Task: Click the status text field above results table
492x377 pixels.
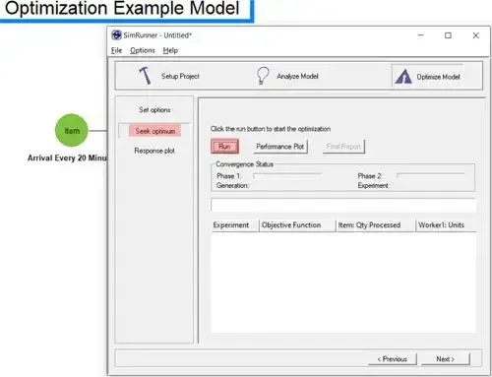Action: pos(343,205)
